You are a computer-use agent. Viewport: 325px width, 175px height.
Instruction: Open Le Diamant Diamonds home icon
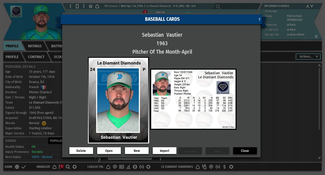[198, 167]
